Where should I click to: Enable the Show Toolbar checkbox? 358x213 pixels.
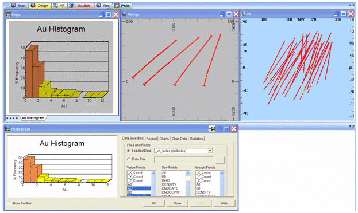tap(9, 203)
